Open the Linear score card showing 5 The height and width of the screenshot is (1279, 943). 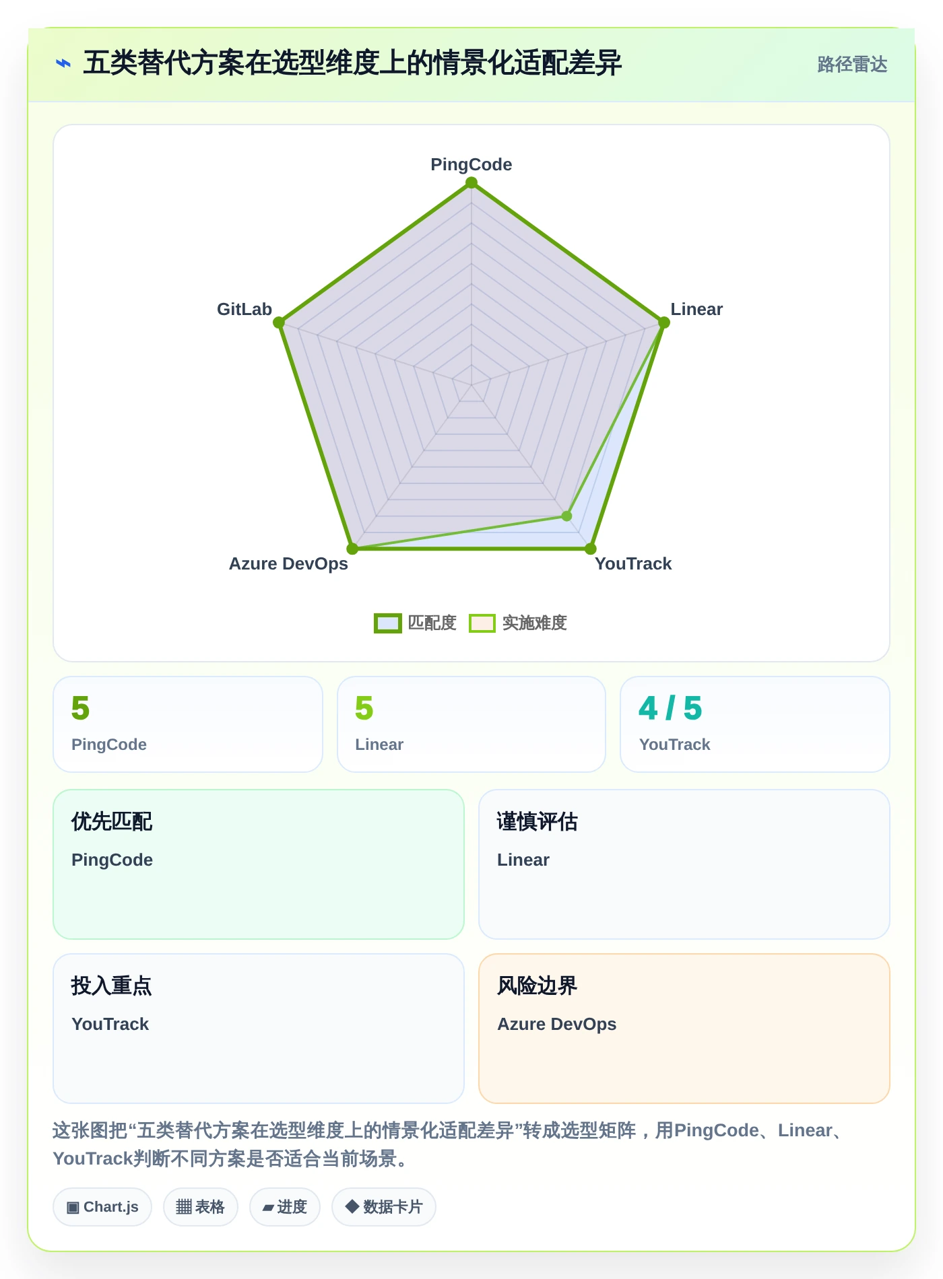tap(471, 724)
